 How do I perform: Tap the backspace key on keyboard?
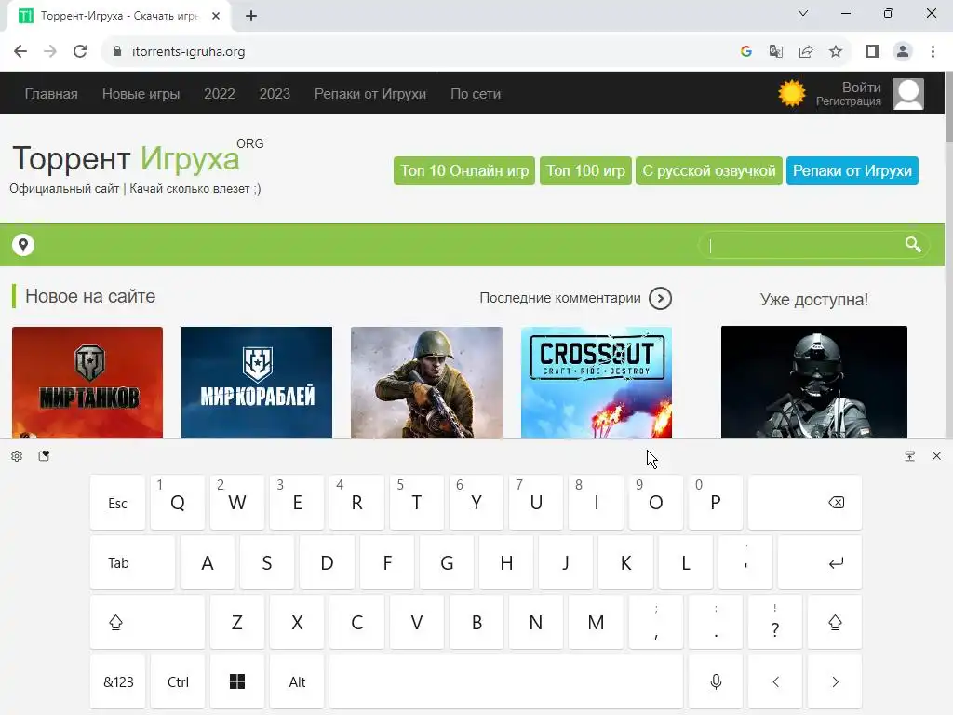pyautogui.click(x=805, y=503)
